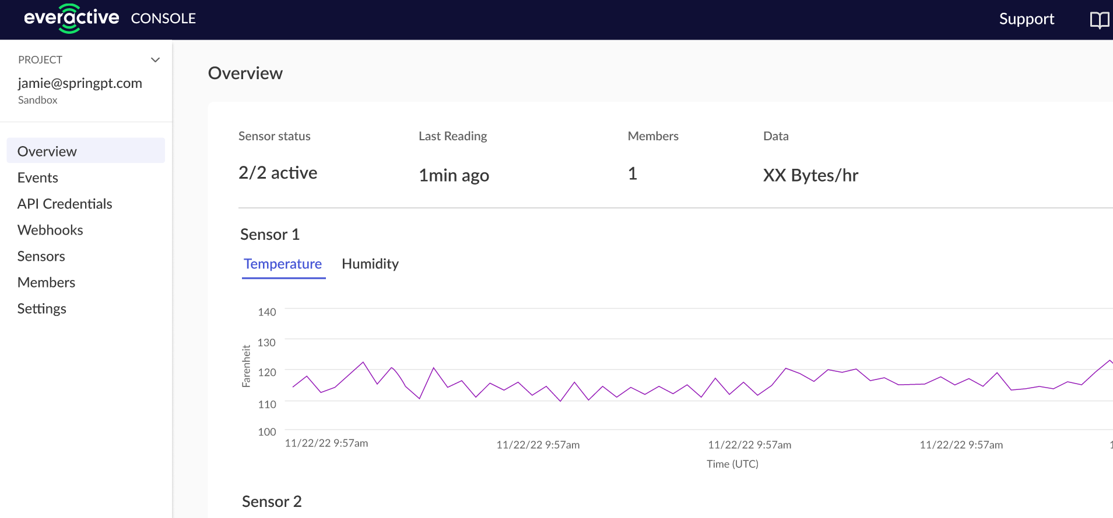
Task: Expand the PROJECT dropdown chevron
Action: coord(155,60)
